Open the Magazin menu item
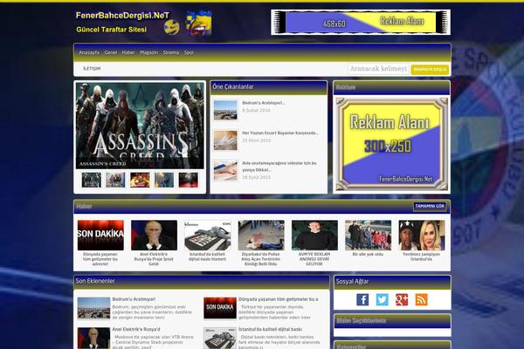Viewport: 524px width, 349px height. click(149, 52)
